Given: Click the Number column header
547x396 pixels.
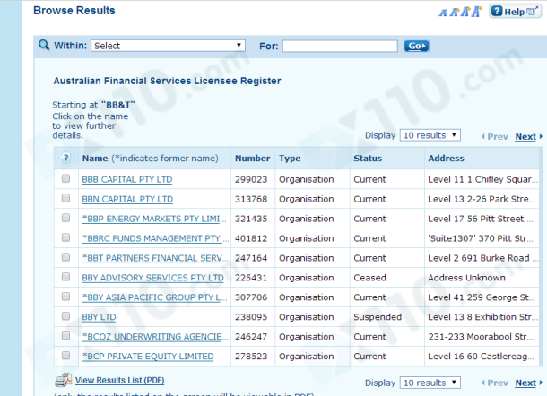Looking at the screenshot, I should pos(253,159).
